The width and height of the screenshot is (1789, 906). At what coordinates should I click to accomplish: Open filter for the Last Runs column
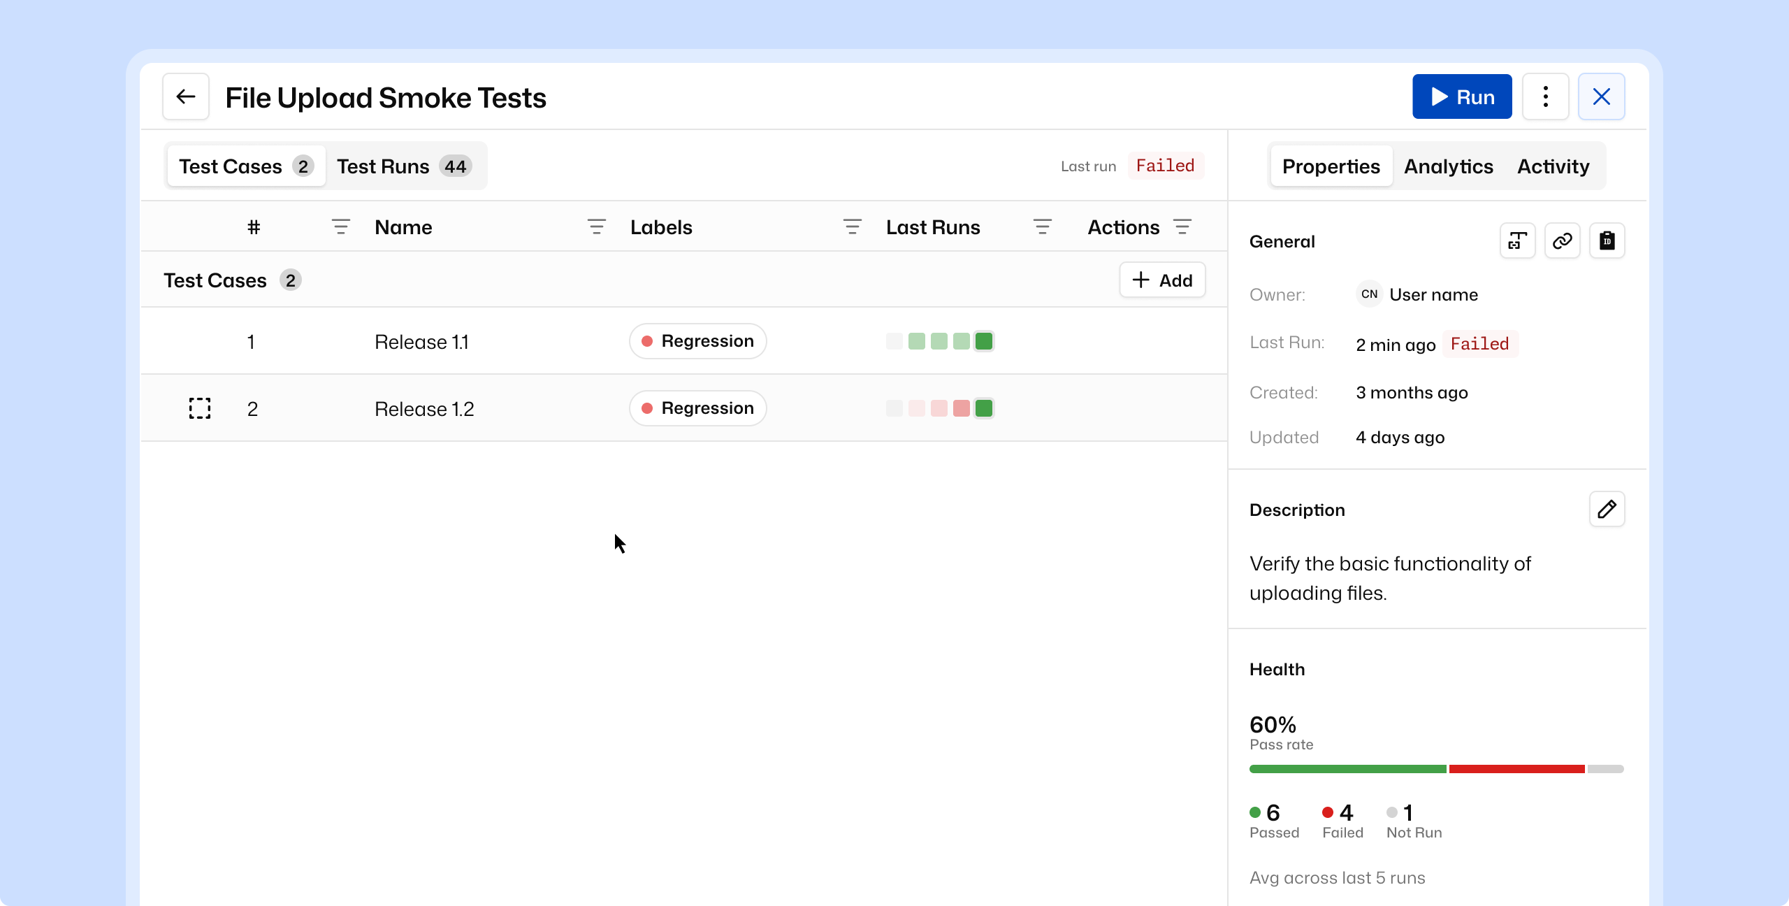(x=1042, y=227)
